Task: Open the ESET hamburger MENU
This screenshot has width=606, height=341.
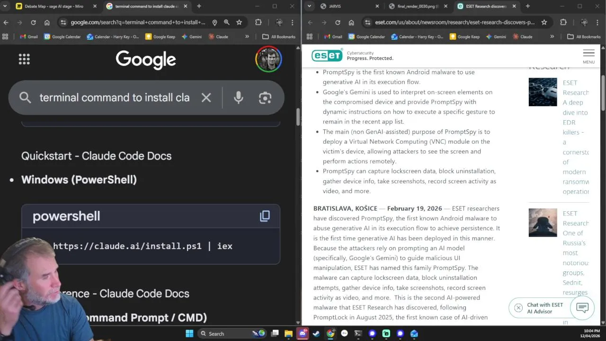Action: coord(588,56)
